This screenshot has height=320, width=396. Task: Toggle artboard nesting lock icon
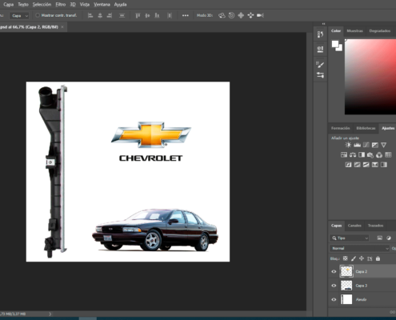(370, 258)
